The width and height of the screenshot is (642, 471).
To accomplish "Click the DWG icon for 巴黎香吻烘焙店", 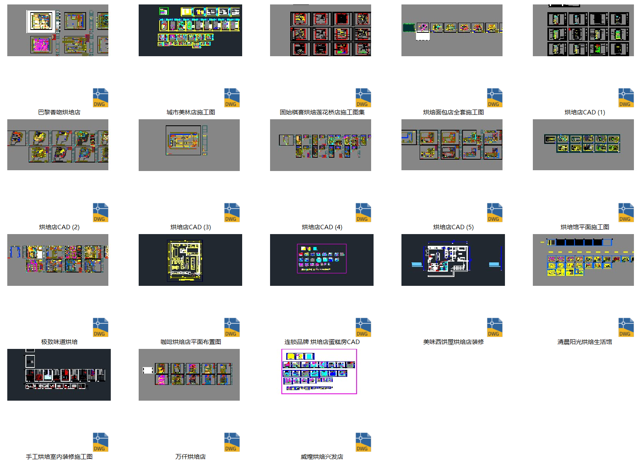I will (x=100, y=97).
